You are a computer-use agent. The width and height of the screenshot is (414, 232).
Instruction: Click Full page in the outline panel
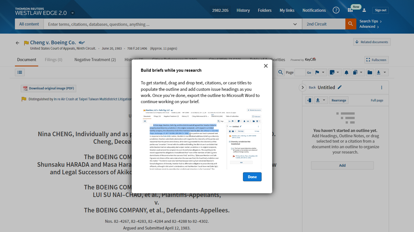[x=376, y=100]
